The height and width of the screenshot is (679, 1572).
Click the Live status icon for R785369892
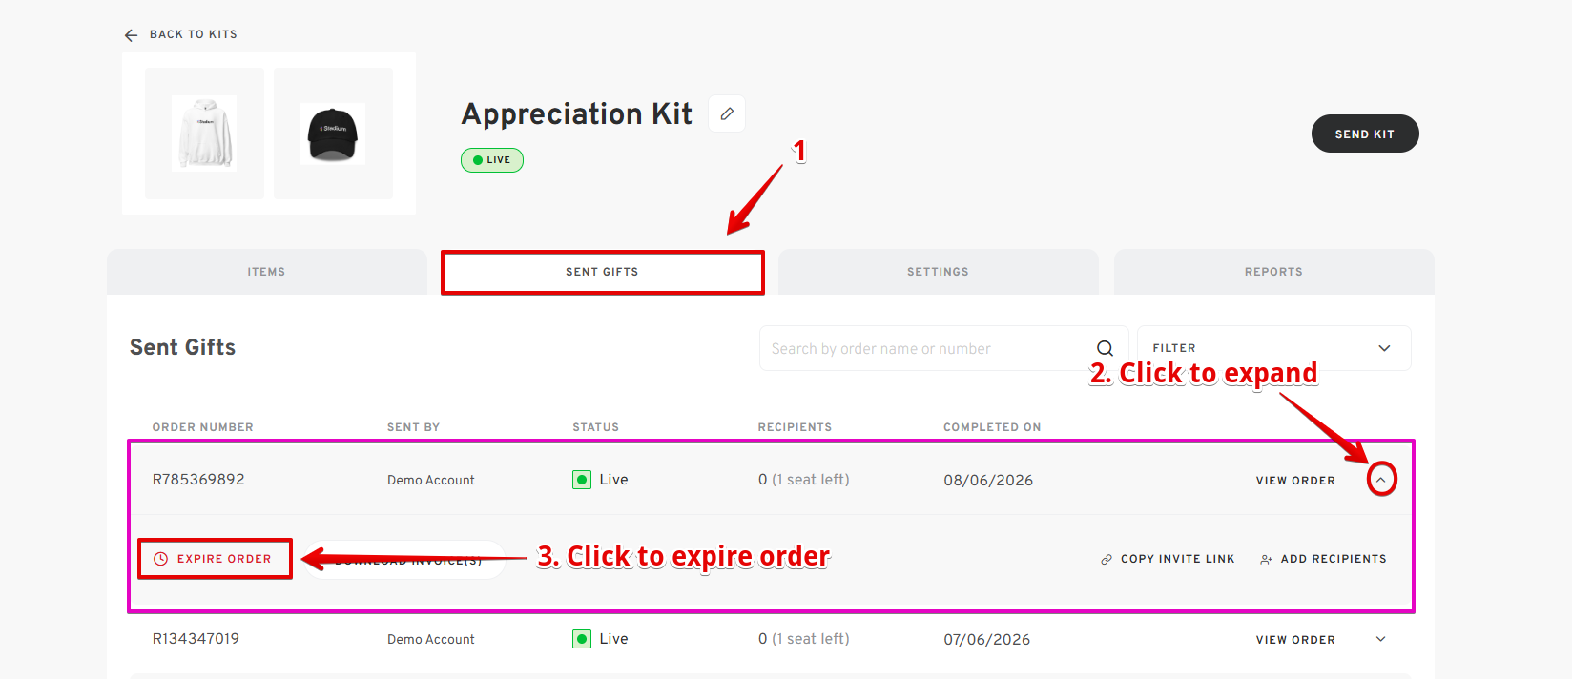coord(582,480)
